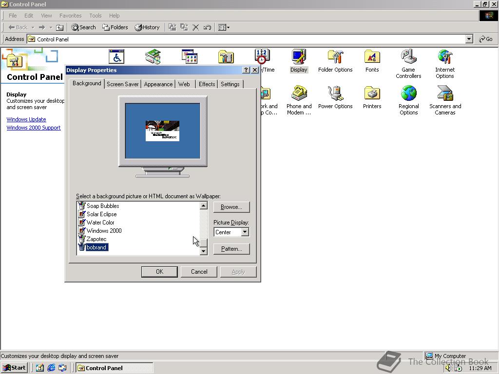Click the Move To toolbar icon

172,27
